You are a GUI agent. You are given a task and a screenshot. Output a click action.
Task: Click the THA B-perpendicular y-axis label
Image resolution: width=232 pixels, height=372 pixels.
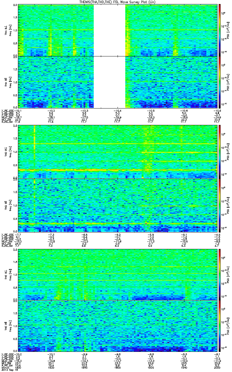(x=7, y=30)
